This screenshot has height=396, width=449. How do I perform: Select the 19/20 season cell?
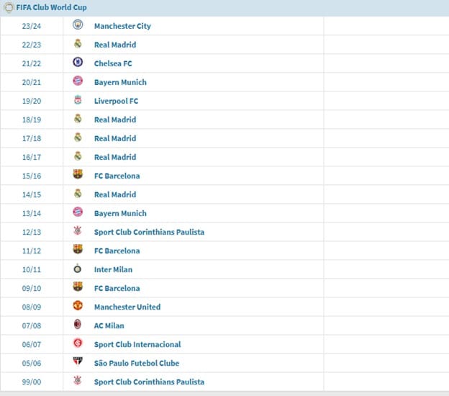[32, 101]
